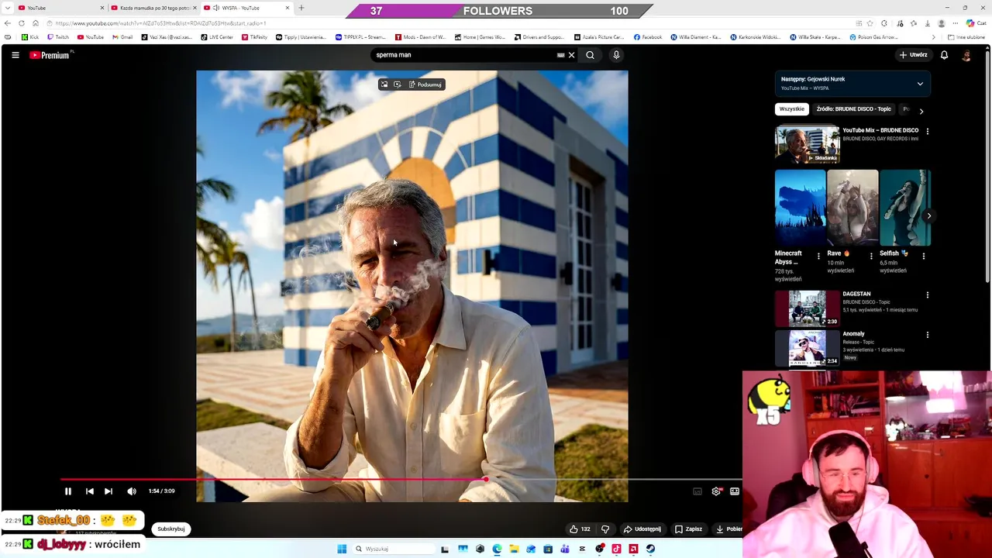Open the on-screen keyboard icon in search
The width and height of the screenshot is (992, 558).
click(x=560, y=55)
